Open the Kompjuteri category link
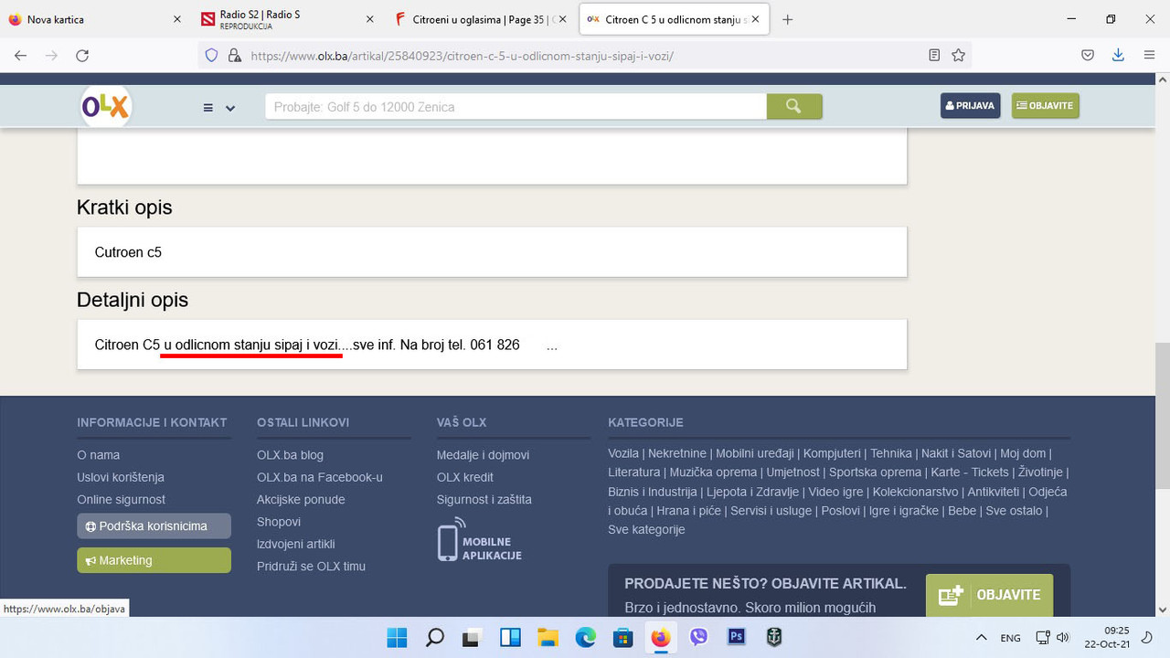 tap(832, 453)
